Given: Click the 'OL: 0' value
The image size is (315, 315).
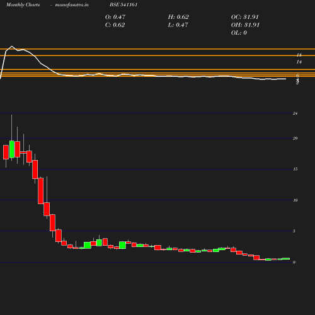Looking at the screenshot, I should click(239, 33).
